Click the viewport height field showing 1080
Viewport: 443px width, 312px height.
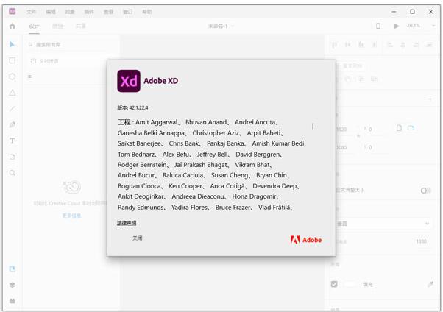[421, 241]
